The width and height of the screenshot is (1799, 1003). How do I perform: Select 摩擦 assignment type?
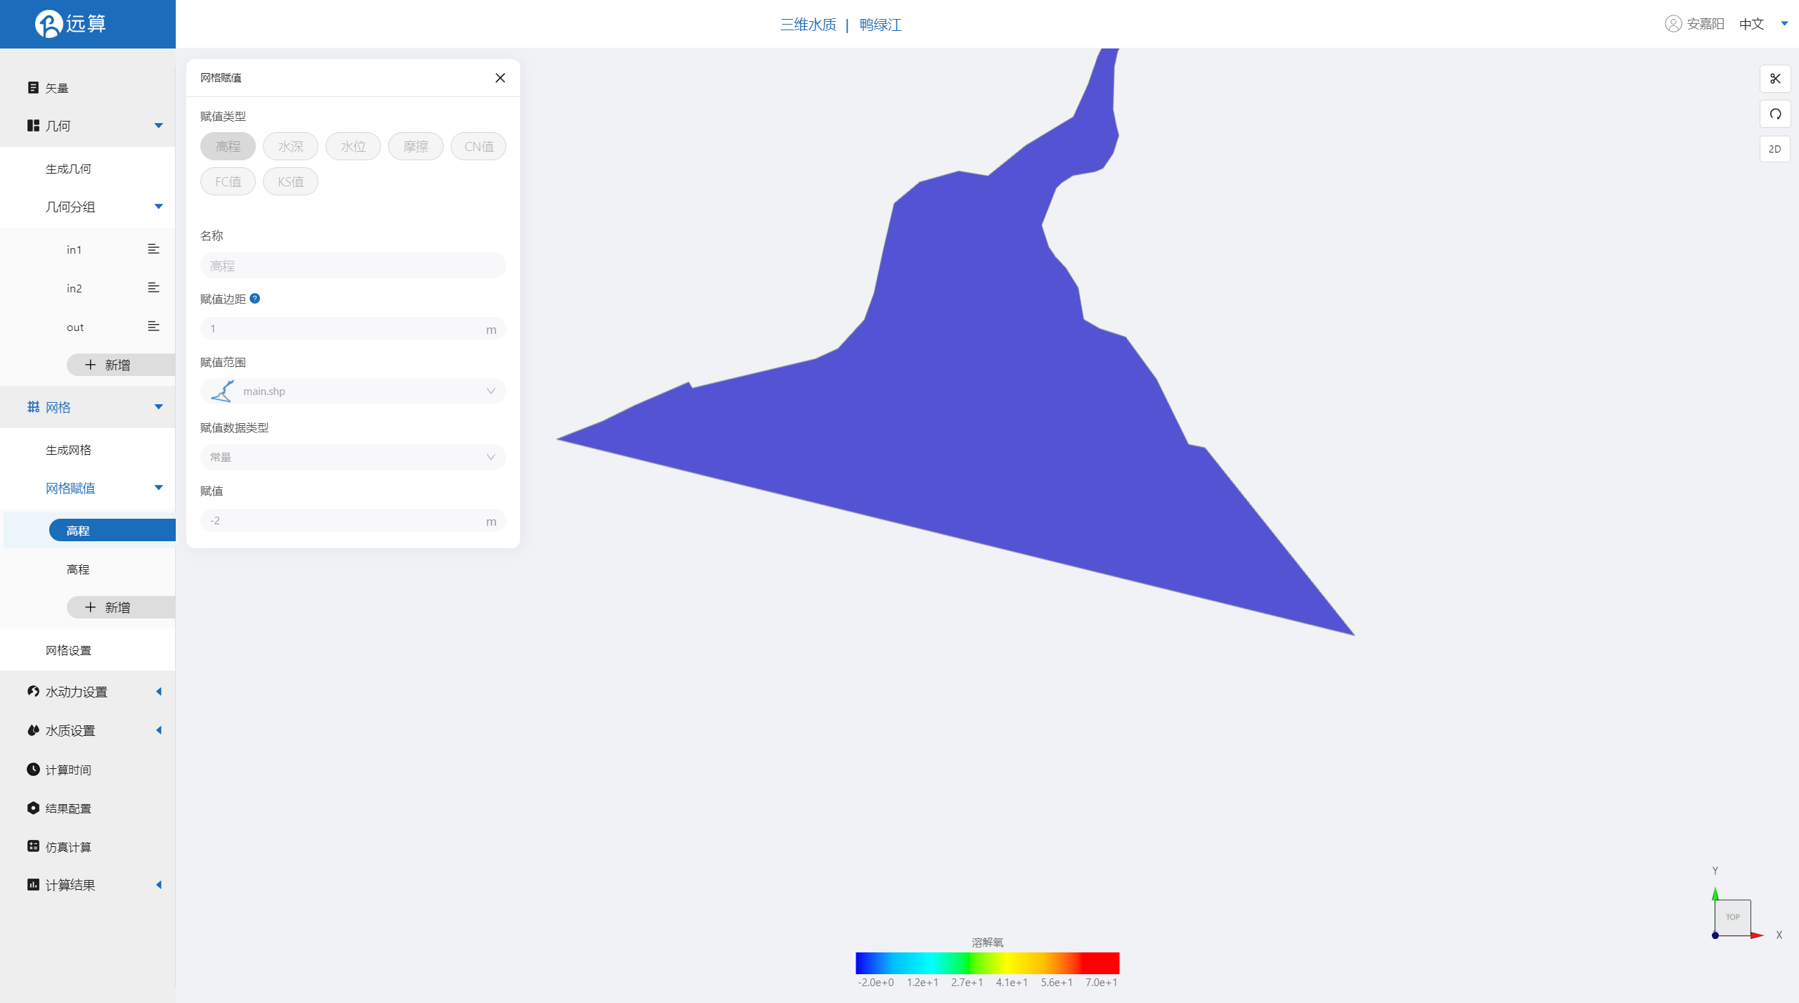pyautogui.click(x=415, y=146)
